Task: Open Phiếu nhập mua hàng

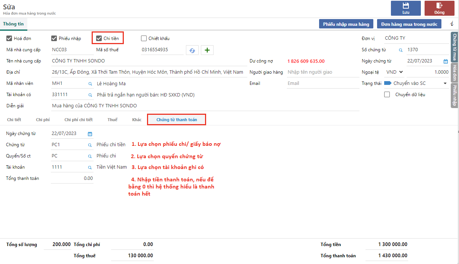Action: tap(346, 24)
